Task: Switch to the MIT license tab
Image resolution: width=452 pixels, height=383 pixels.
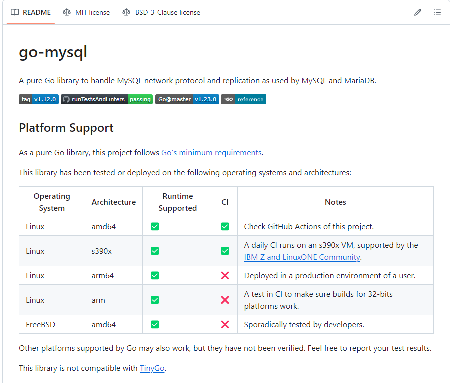Action: click(x=86, y=12)
